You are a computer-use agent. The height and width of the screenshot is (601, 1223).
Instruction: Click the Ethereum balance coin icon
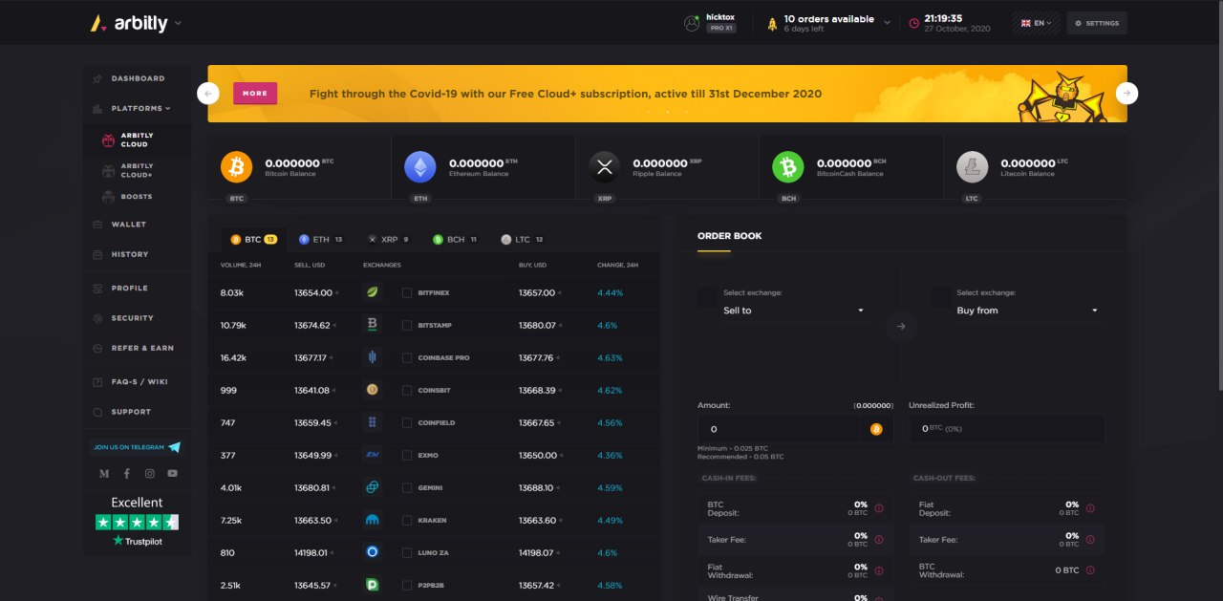point(419,166)
